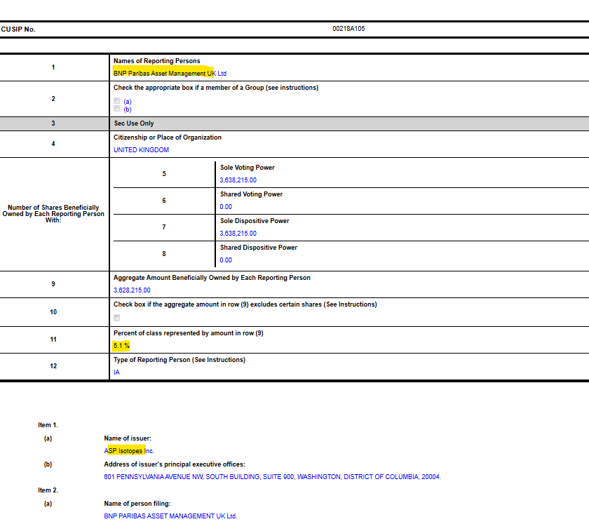Click the Number of Shares Beneficially Owned label

(x=53, y=214)
